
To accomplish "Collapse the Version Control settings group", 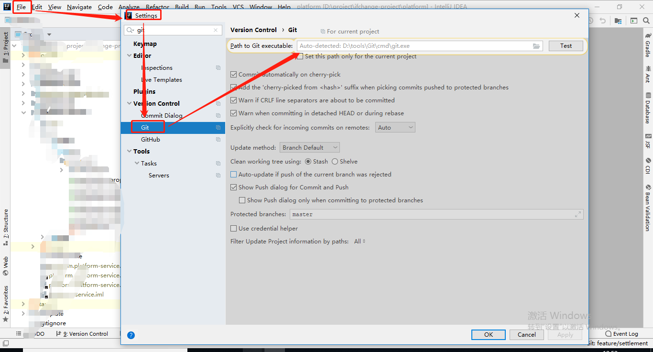I will point(129,104).
